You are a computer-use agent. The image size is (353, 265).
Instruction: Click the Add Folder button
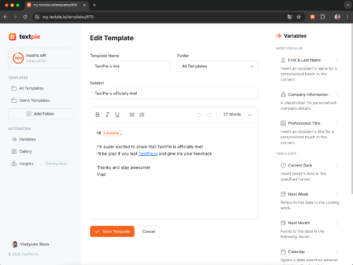40,114
